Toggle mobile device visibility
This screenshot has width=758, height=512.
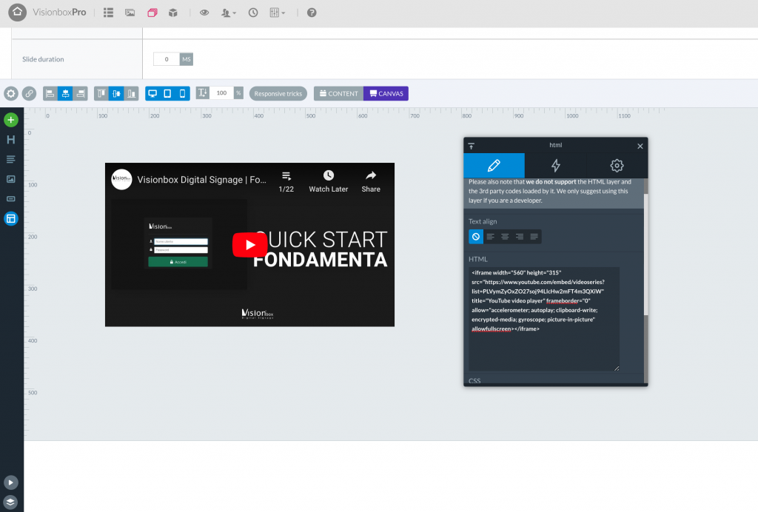pos(182,93)
